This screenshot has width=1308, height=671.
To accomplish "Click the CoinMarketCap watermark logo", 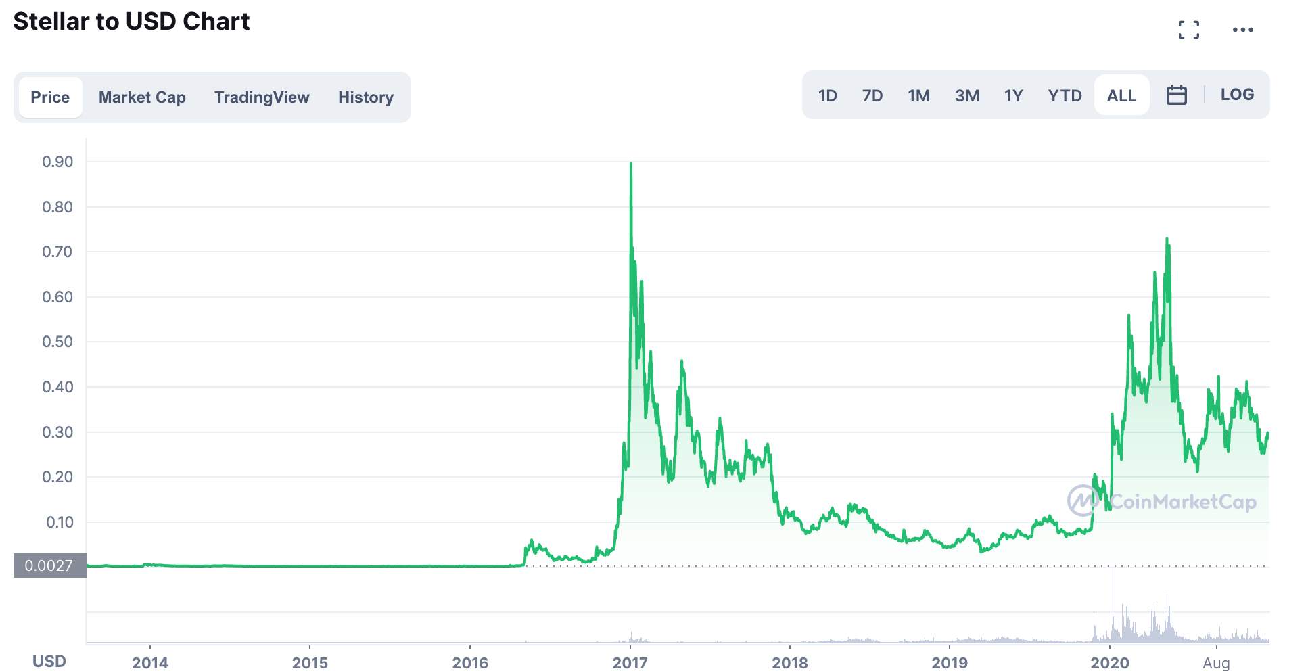I will (x=1162, y=501).
